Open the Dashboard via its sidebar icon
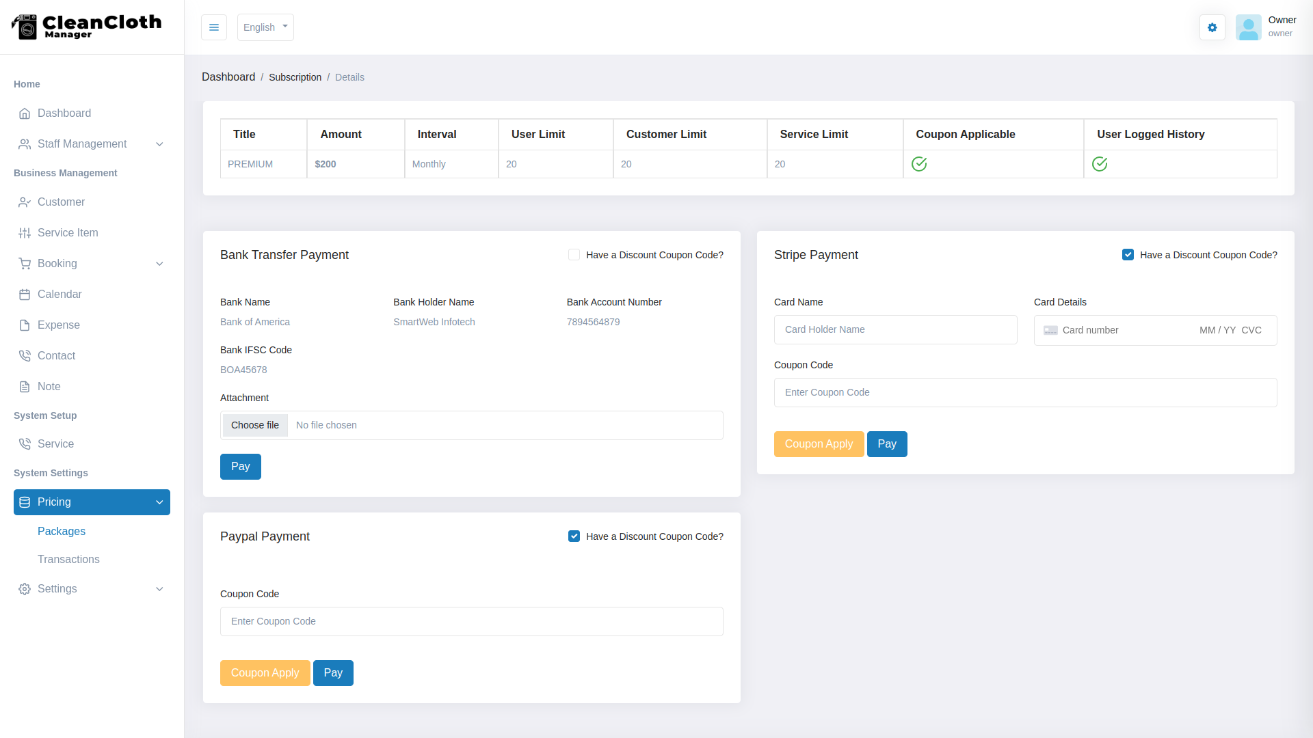The image size is (1313, 738). click(25, 113)
